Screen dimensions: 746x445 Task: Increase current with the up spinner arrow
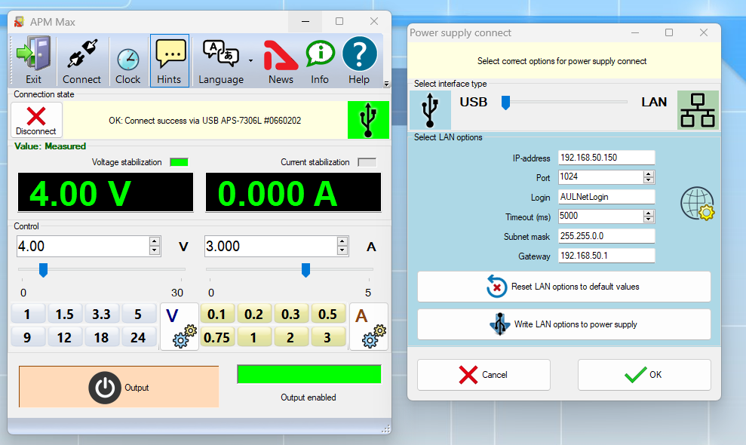click(342, 241)
